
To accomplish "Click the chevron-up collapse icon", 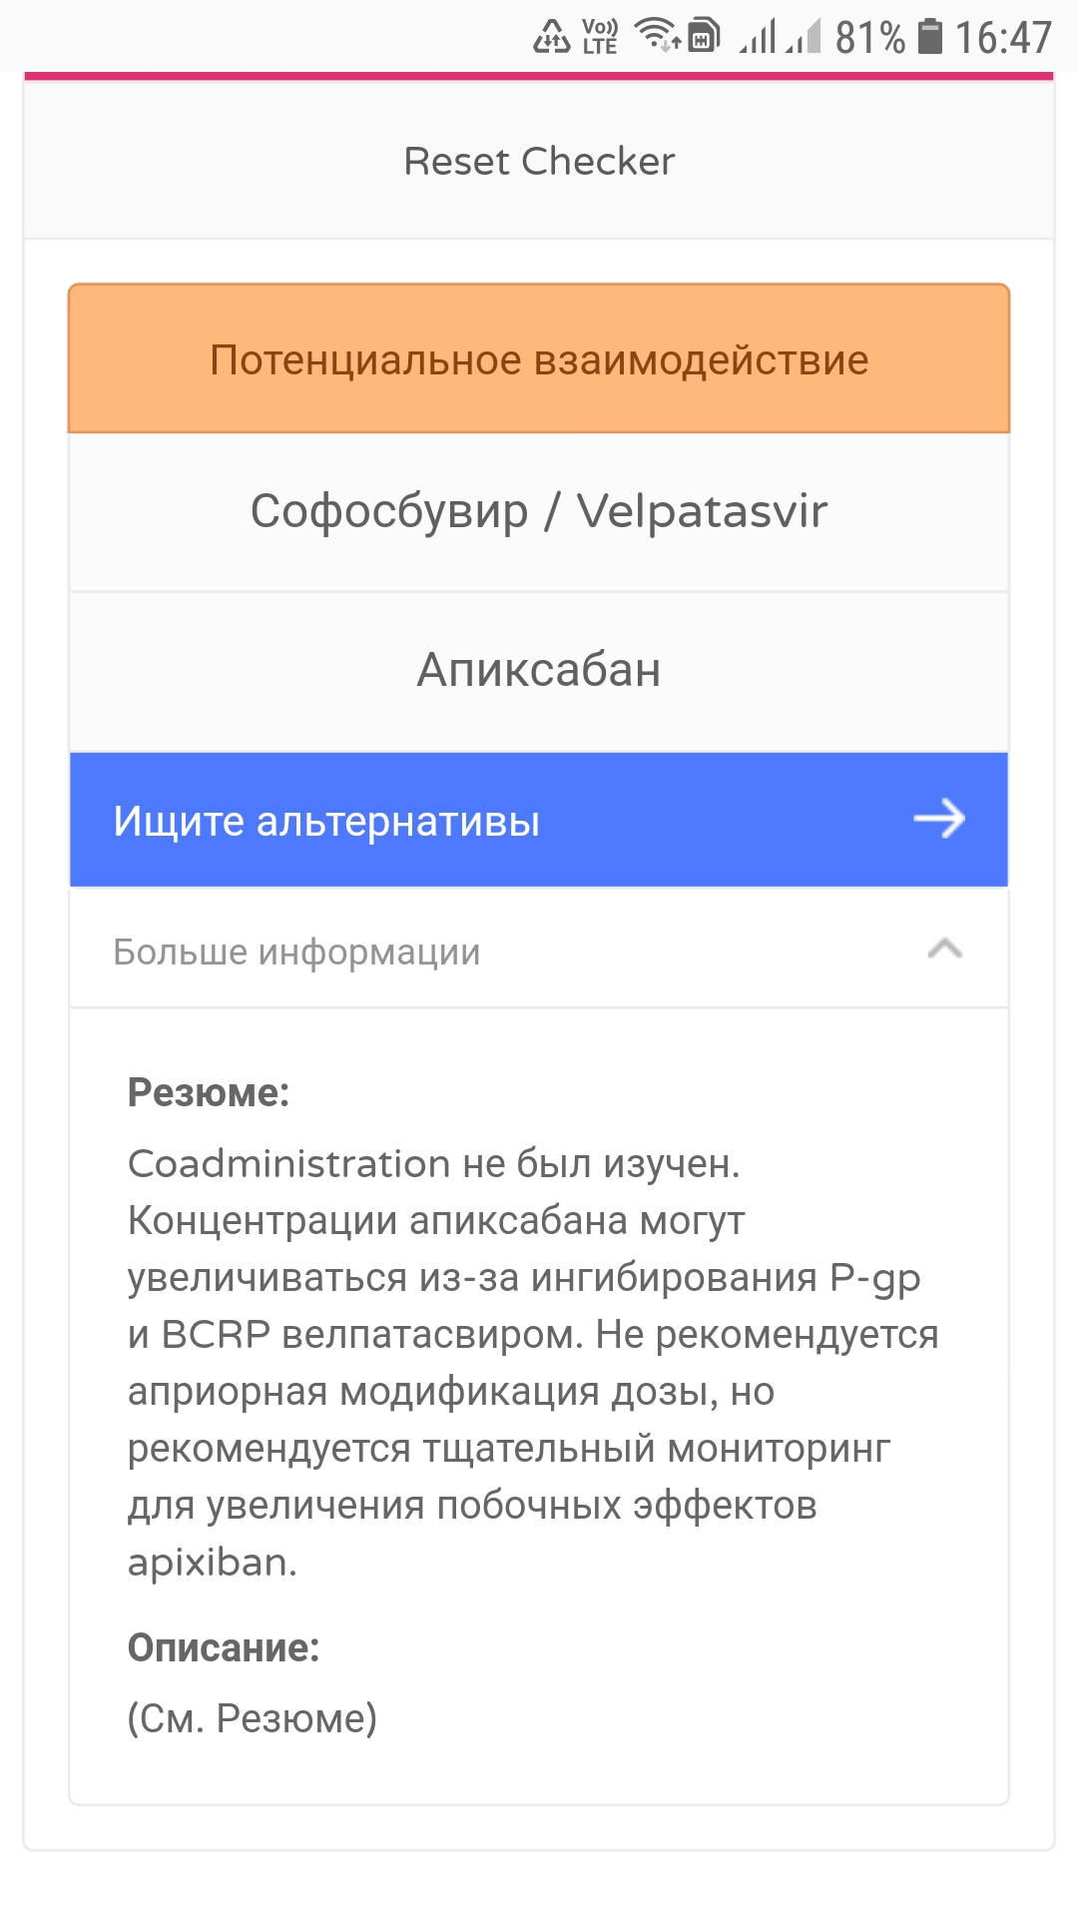I will coord(944,950).
